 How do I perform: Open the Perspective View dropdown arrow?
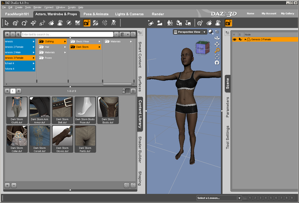pos(204,32)
